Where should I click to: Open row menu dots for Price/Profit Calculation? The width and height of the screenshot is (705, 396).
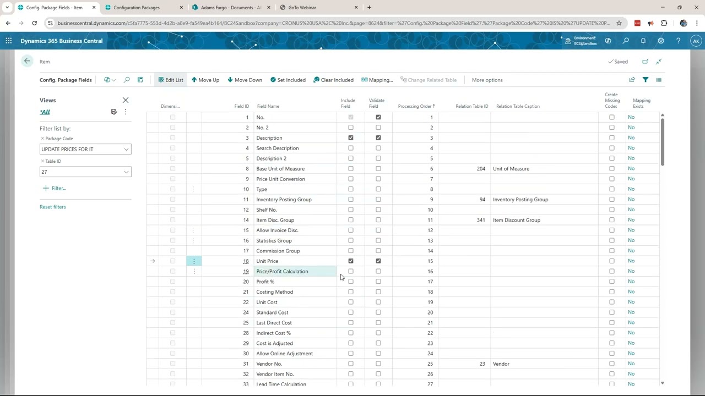(194, 271)
